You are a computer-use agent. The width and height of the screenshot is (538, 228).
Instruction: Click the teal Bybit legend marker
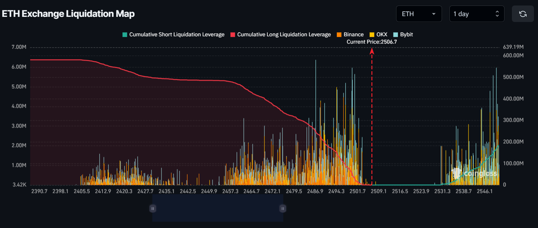[x=396, y=34]
